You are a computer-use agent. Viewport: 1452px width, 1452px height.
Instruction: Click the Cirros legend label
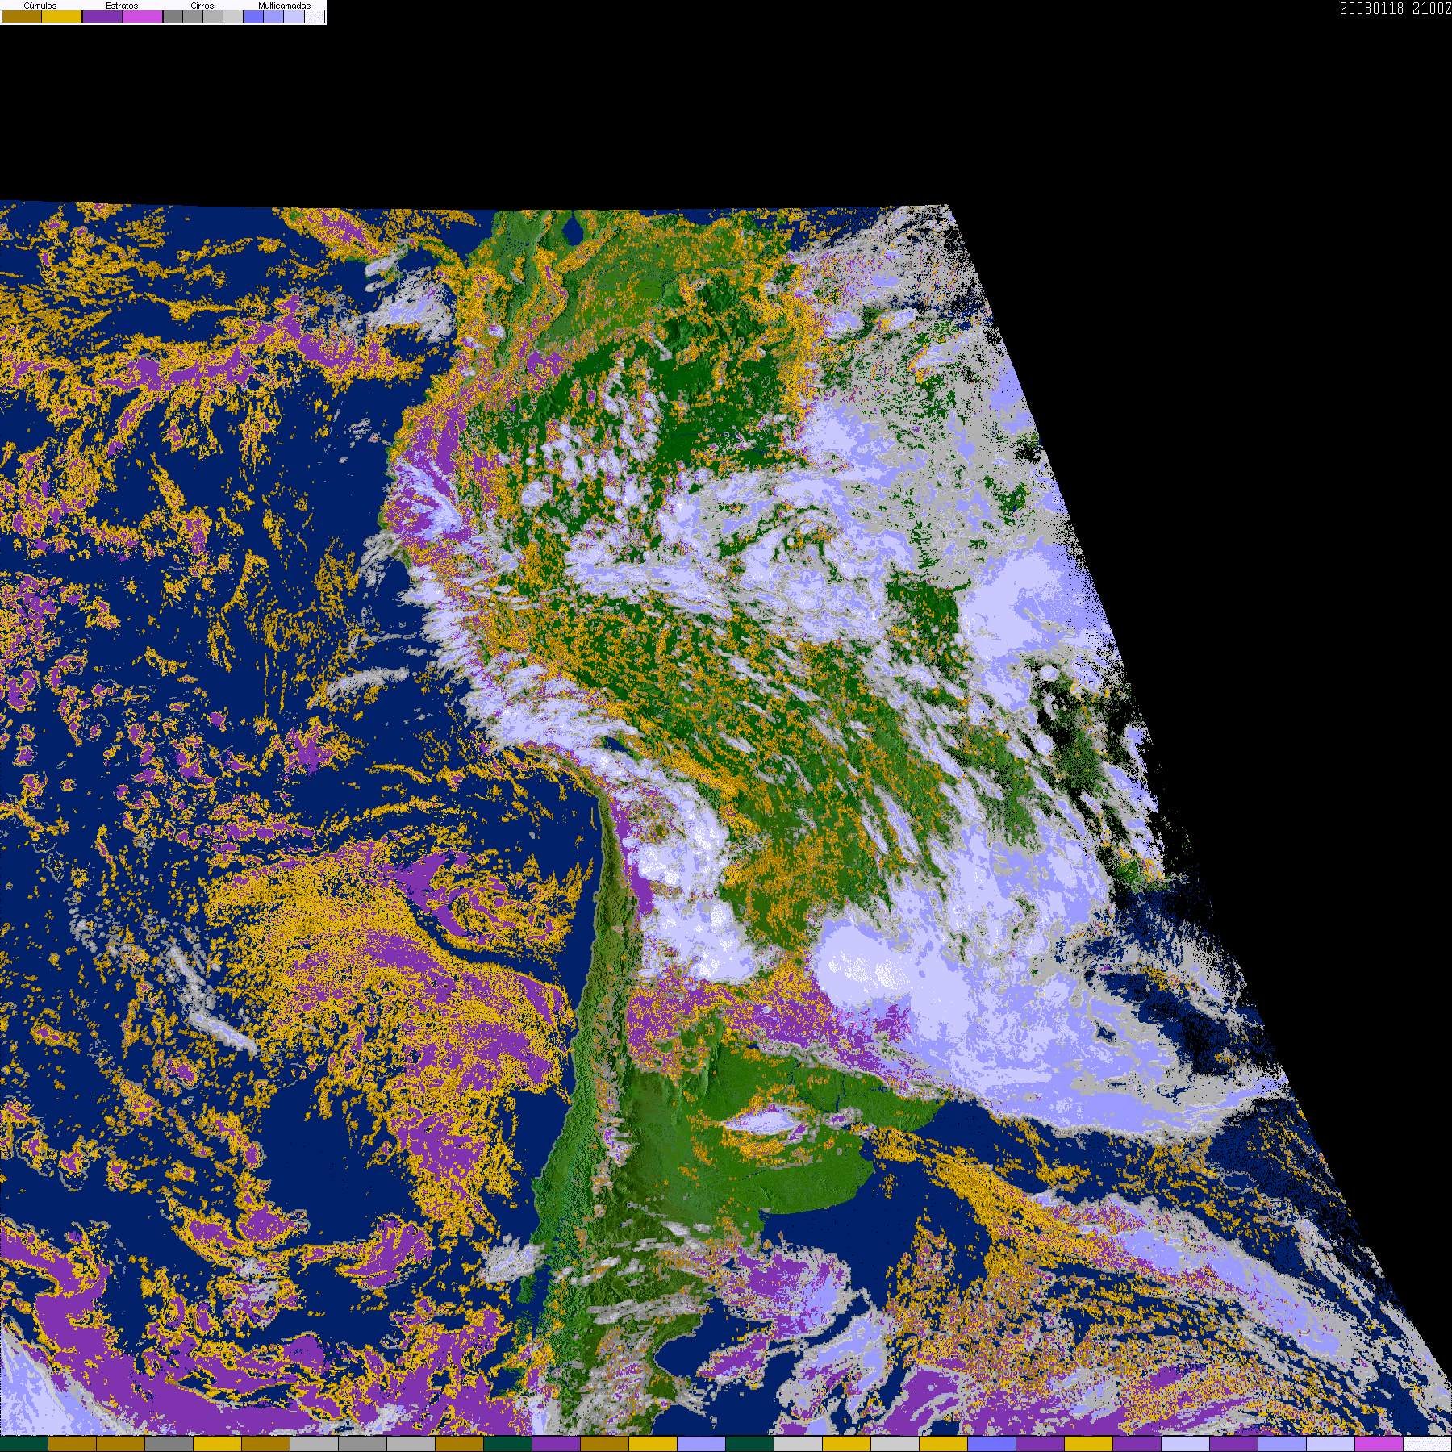click(x=202, y=6)
